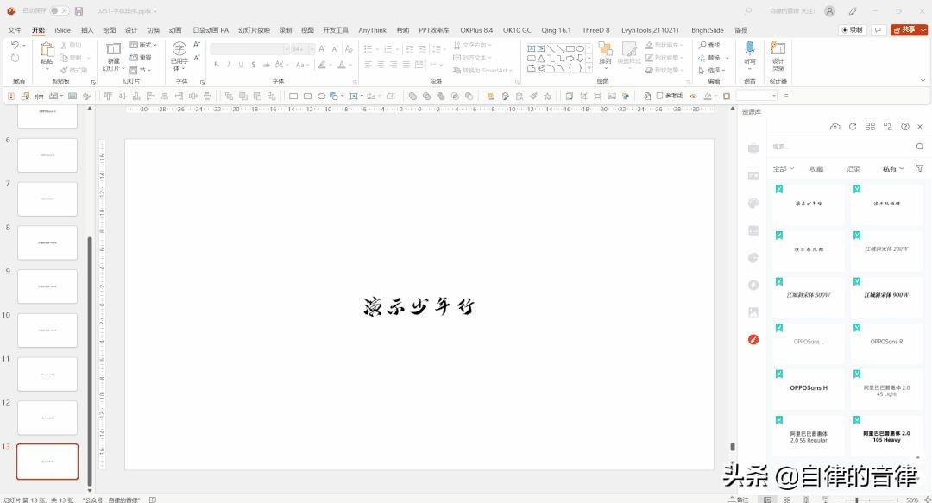Click the text highlight color pen
The width and height of the screenshot is (932, 503).
(322, 65)
